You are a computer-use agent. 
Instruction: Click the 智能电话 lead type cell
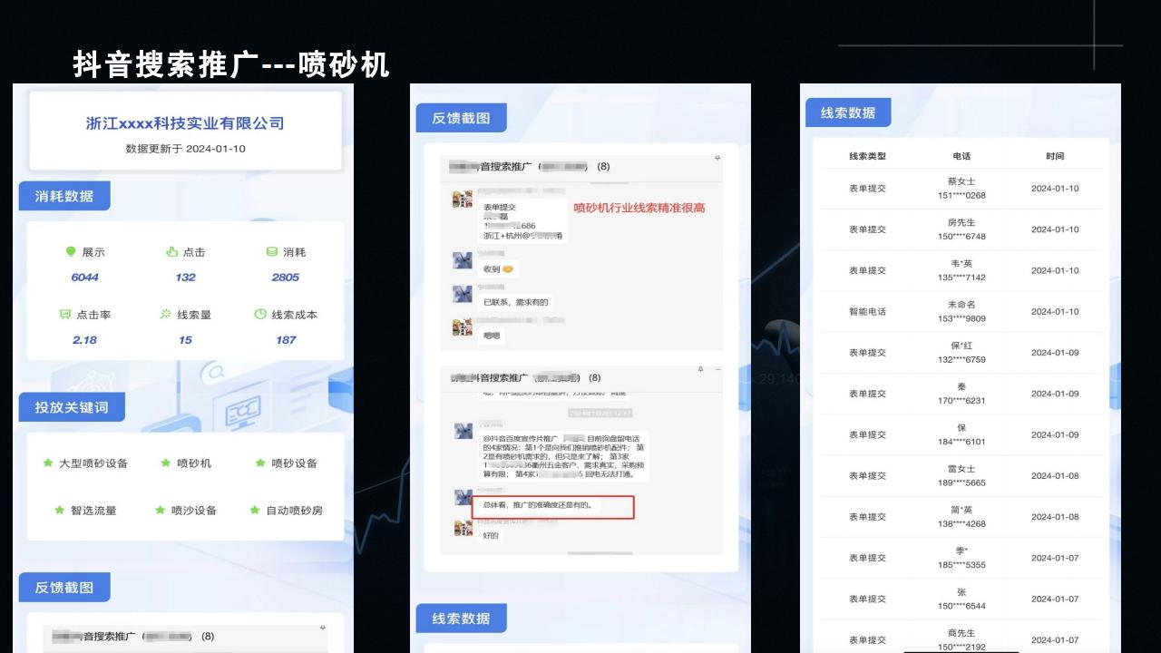pos(867,311)
